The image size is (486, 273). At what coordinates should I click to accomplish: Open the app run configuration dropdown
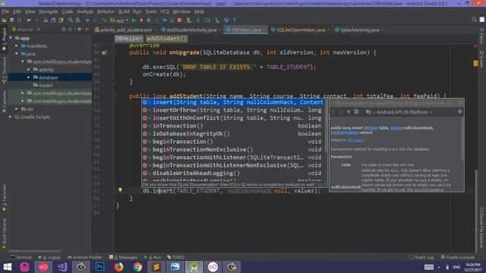(x=119, y=20)
